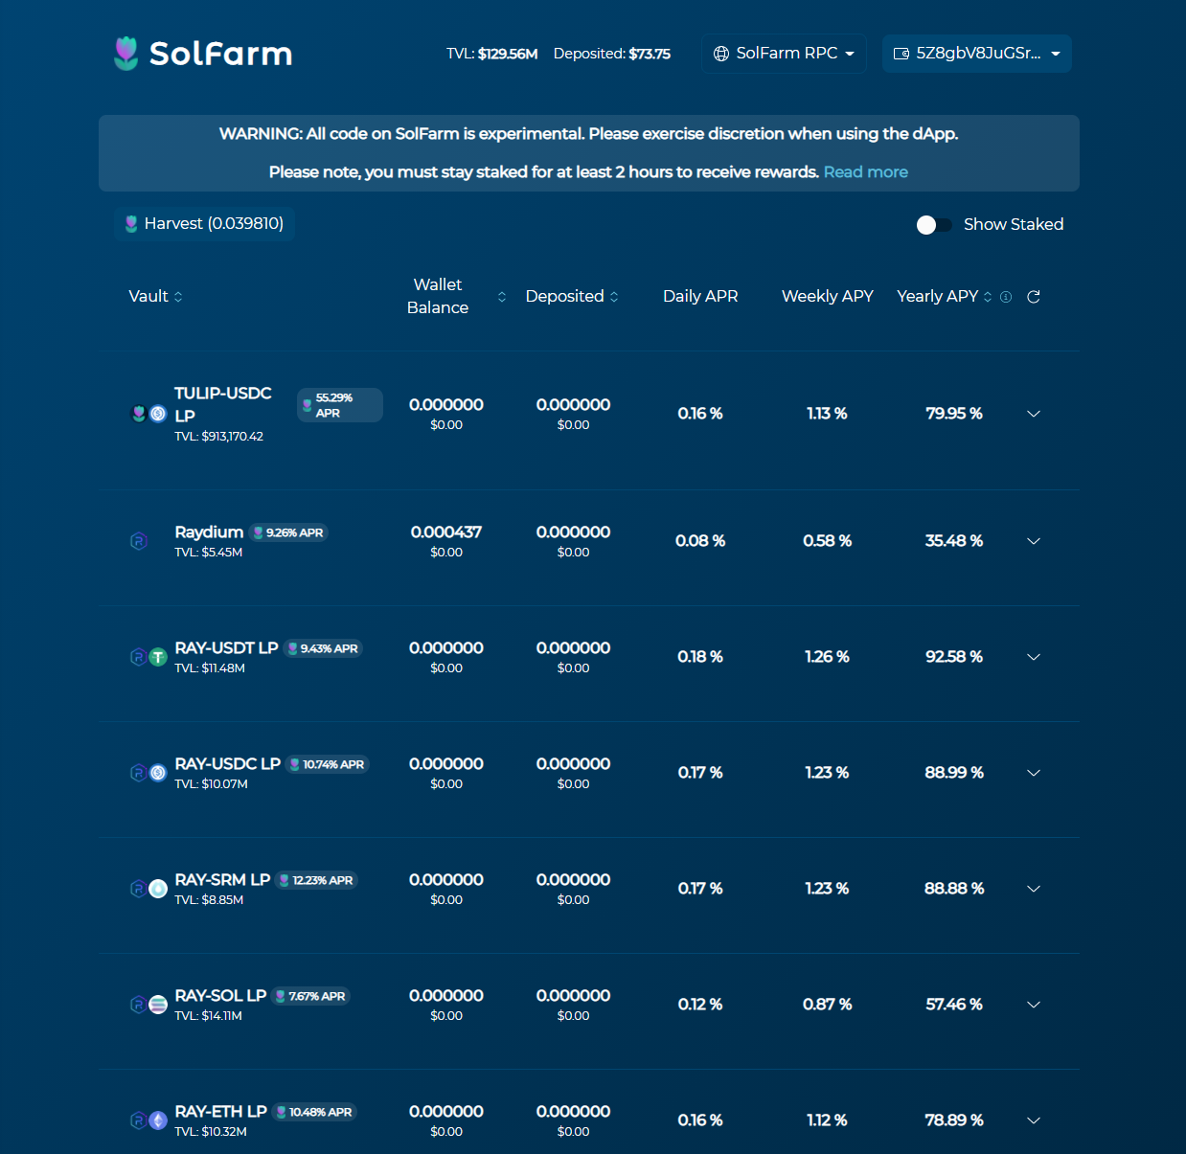Viewport: 1186px width, 1154px height.
Task: Open the Read more link
Action: [865, 172]
